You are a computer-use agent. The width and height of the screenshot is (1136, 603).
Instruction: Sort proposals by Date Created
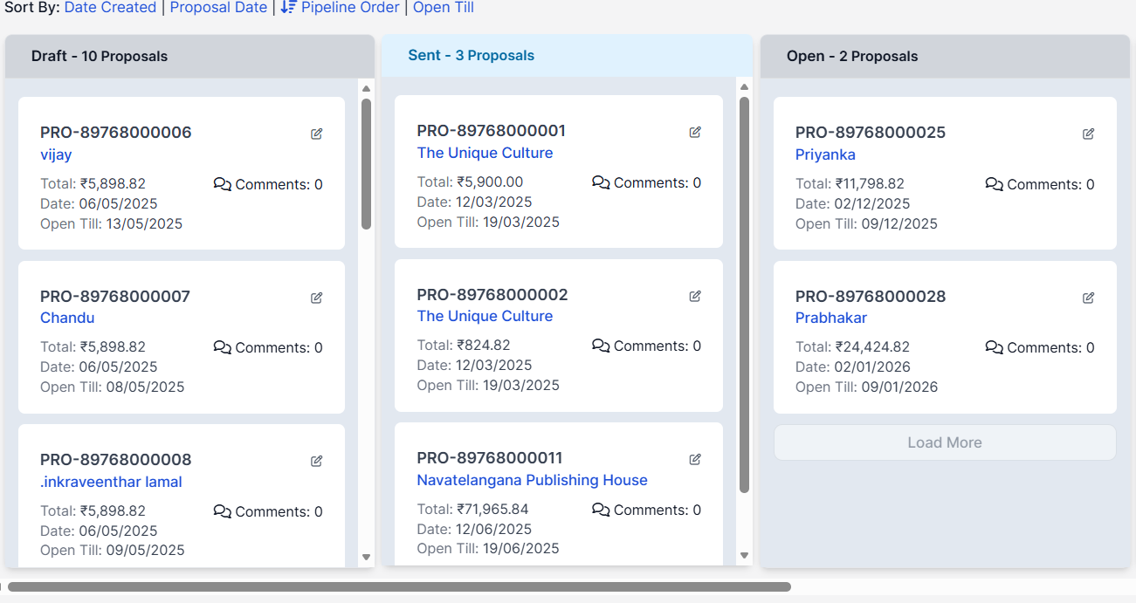(x=110, y=7)
